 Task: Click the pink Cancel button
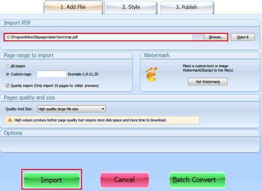[124, 180]
